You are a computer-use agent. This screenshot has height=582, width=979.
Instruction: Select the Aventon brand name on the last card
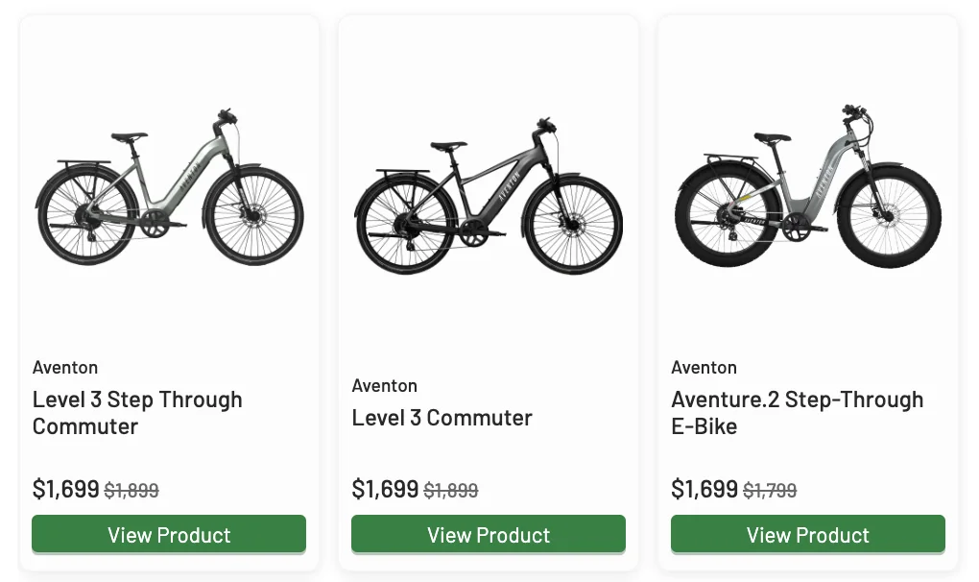pyautogui.click(x=704, y=367)
